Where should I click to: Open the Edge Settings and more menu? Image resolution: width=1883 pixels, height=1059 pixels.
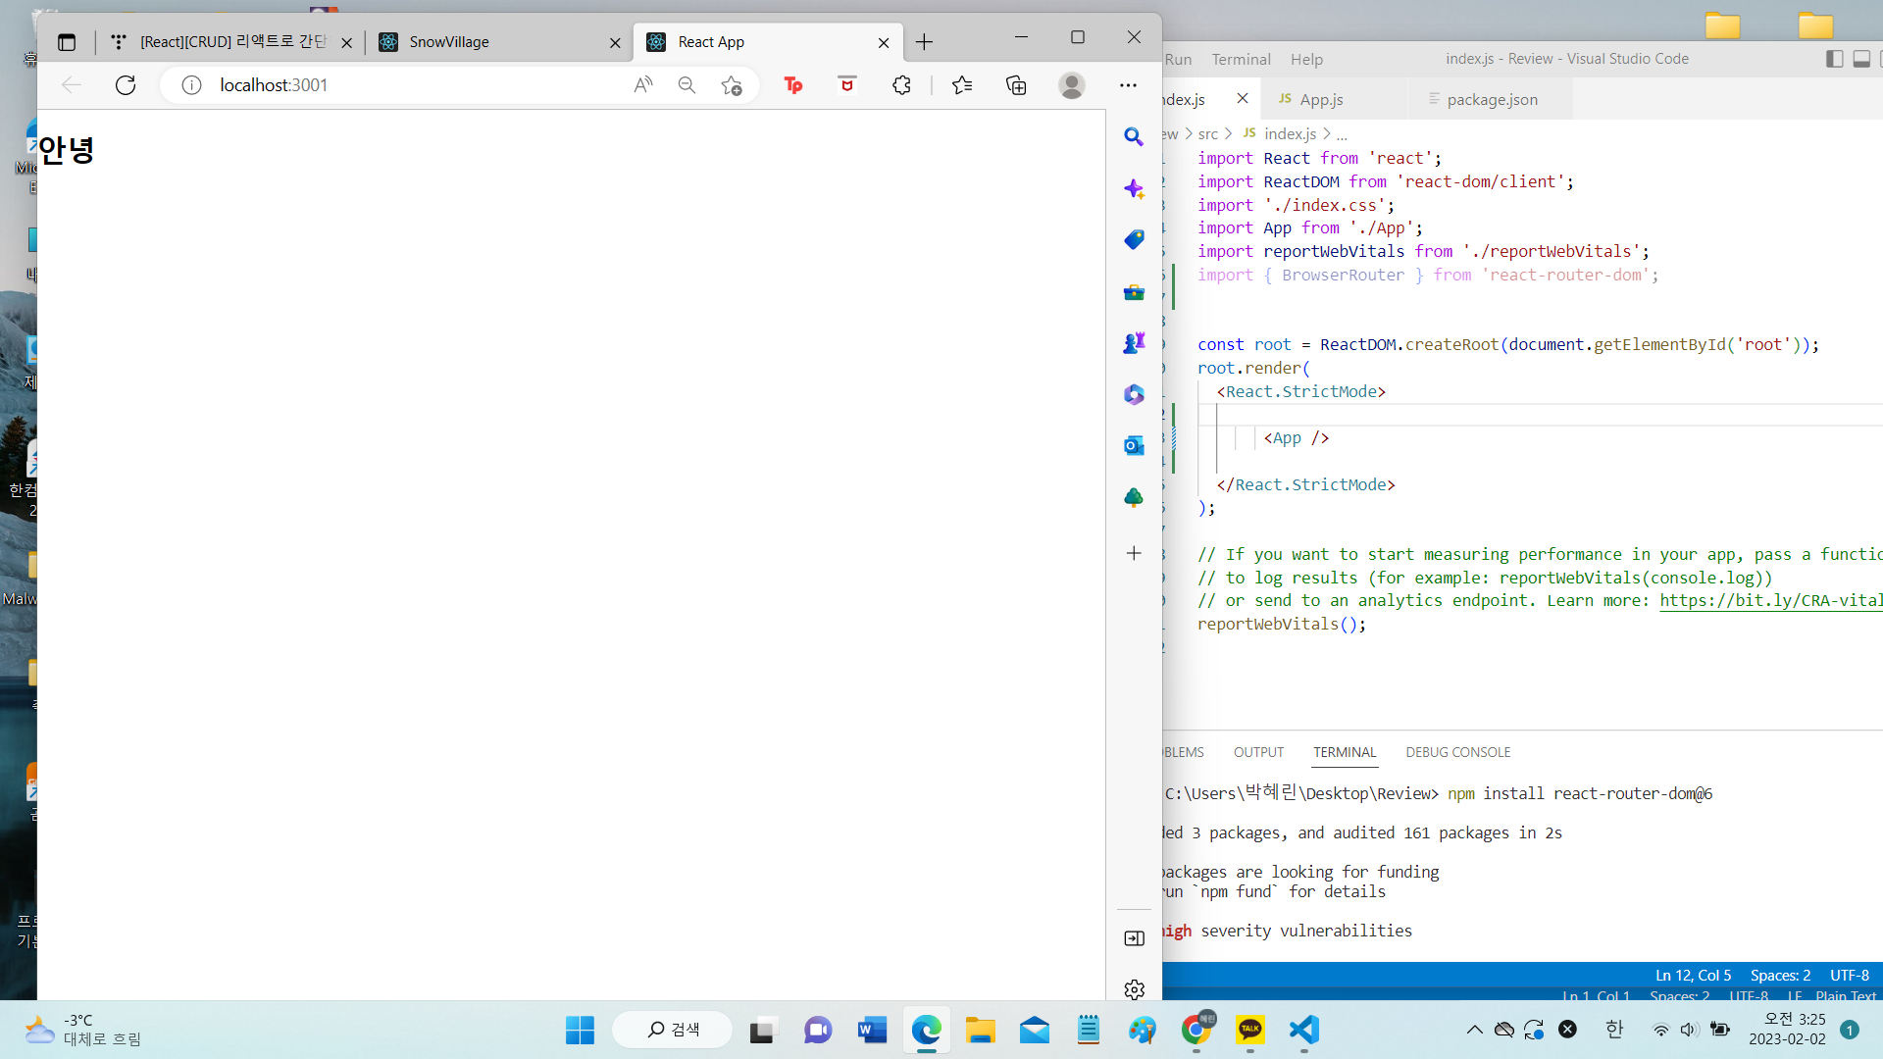[1129, 85]
